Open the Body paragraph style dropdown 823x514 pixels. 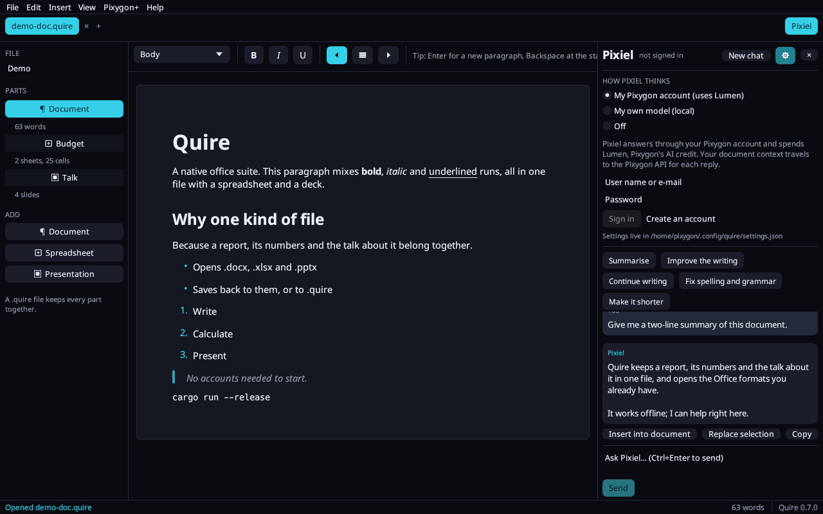tap(182, 55)
